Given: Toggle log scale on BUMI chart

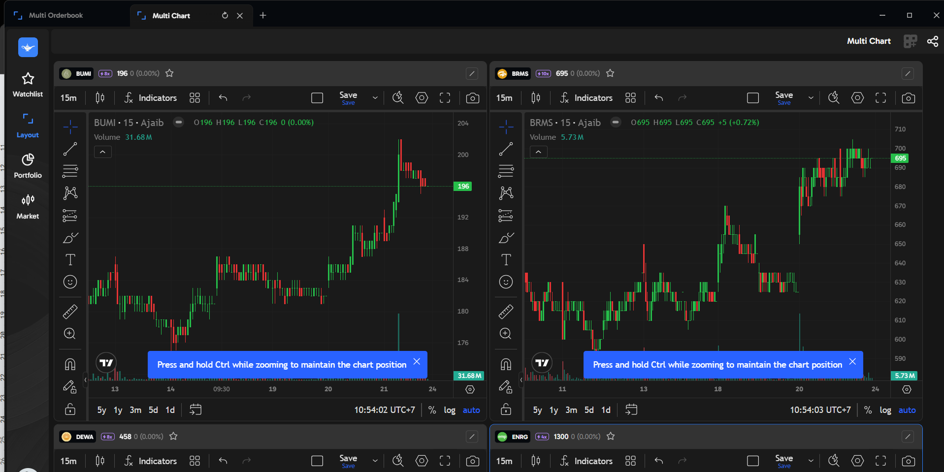Looking at the screenshot, I should (450, 410).
